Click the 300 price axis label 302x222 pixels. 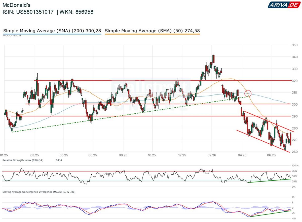point(294,104)
